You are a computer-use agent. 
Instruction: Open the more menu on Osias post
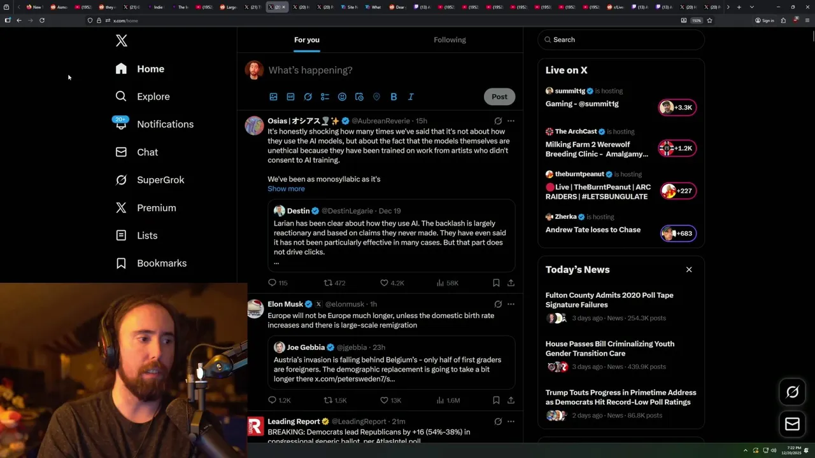point(511,121)
